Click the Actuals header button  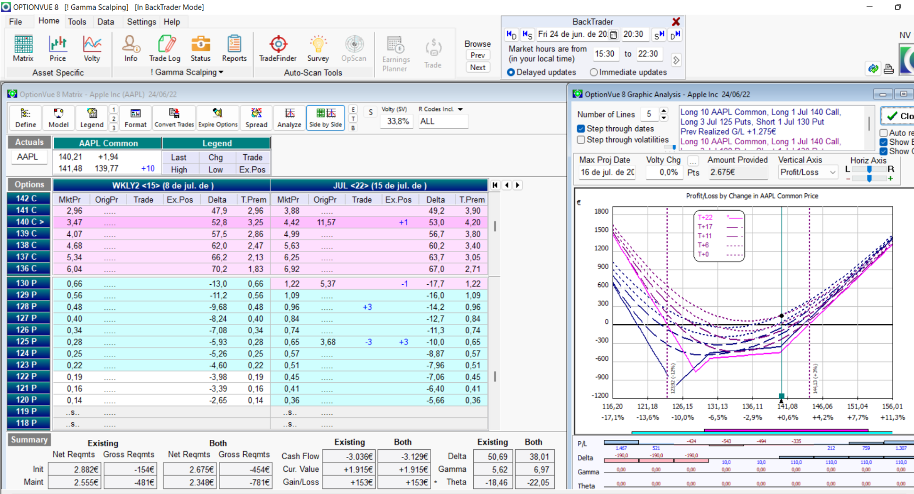(x=29, y=142)
